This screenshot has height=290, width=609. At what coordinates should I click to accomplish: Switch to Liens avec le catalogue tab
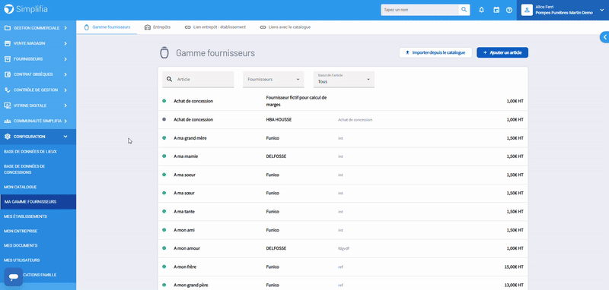click(285, 27)
